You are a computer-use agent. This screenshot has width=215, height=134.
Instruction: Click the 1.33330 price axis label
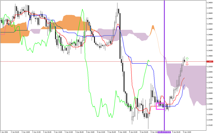(x=210, y=109)
